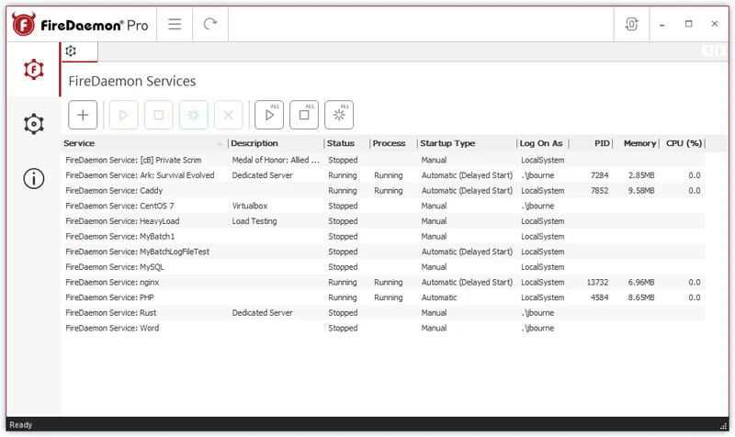This screenshot has width=735, height=437.
Task: Minimize the FireDaemon Pro window
Action: pyautogui.click(x=661, y=25)
